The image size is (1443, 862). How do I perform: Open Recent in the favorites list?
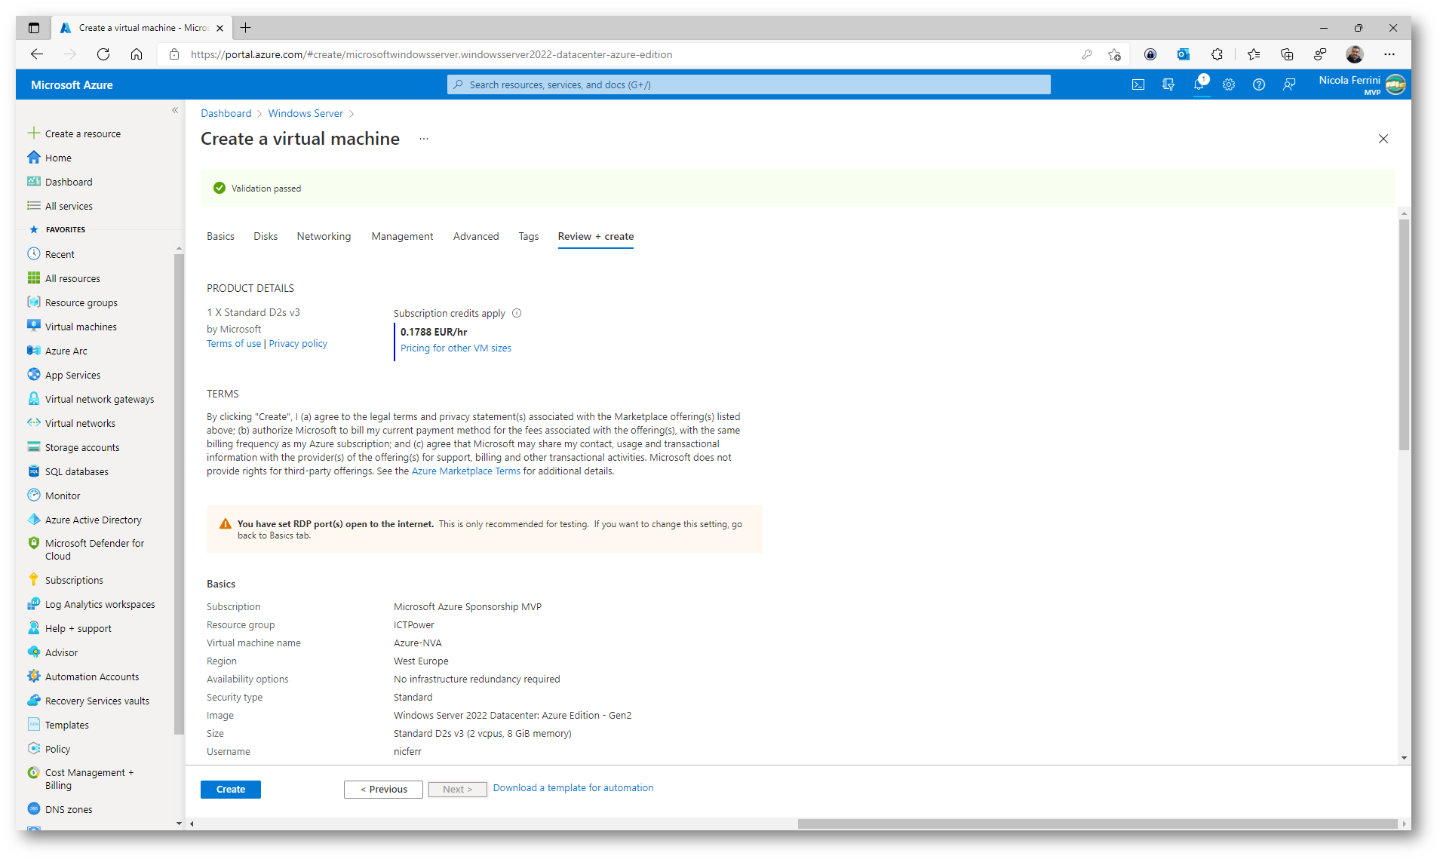[x=60, y=254]
